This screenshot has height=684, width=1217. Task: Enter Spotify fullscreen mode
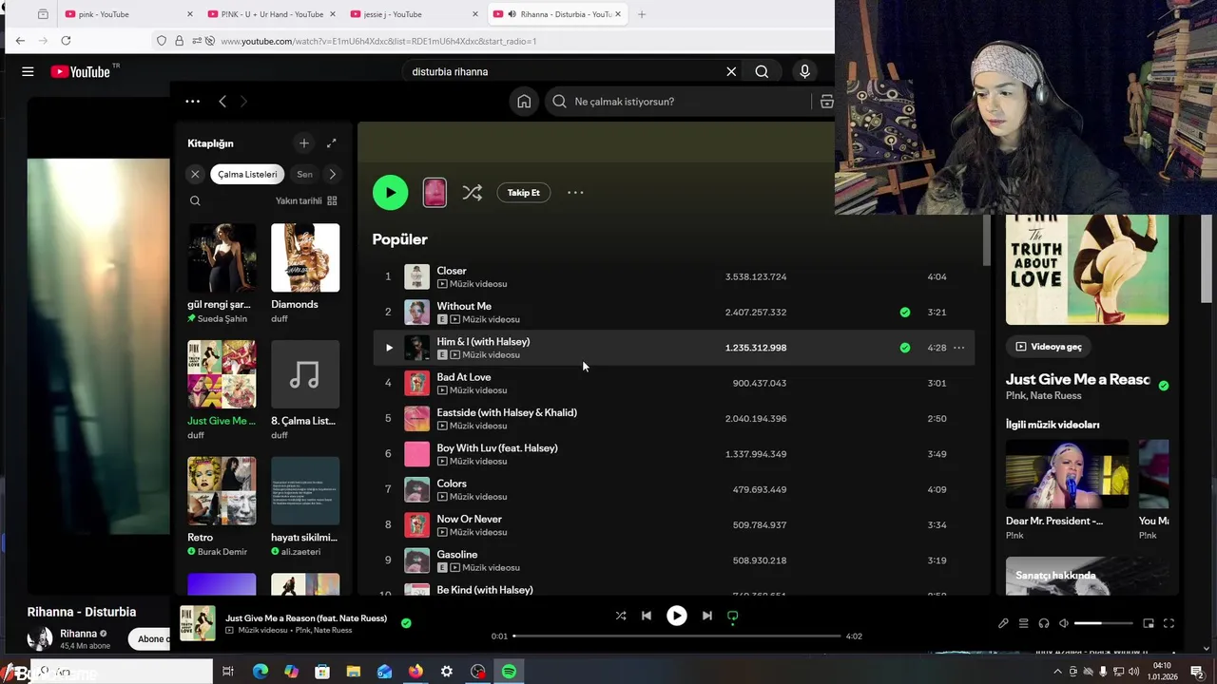(1169, 623)
